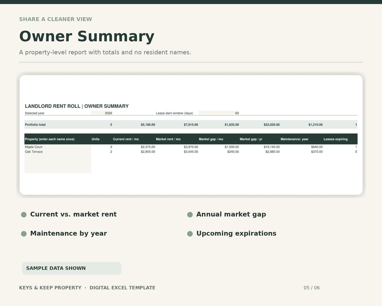The width and height of the screenshot is (382, 306).
Task: Click the 'KEYS & KEEP PROPERTY' footer text
Action: click(50, 288)
